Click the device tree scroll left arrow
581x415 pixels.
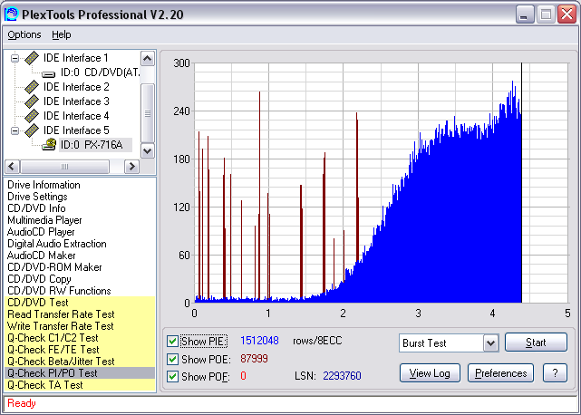tap(12, 167)
